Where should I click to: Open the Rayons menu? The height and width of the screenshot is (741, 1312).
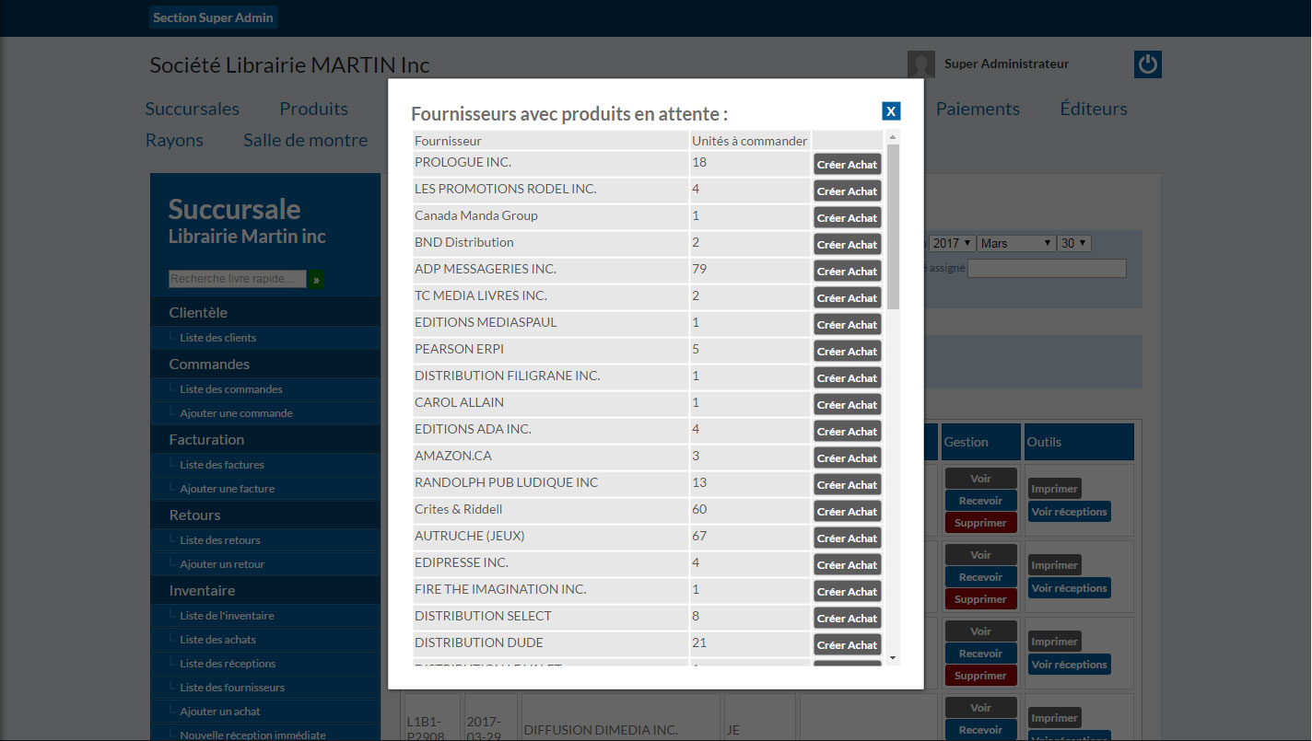[x=174, y=140]
